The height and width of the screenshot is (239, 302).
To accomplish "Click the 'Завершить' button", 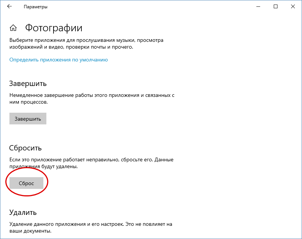I will click(x=28, y=119).
